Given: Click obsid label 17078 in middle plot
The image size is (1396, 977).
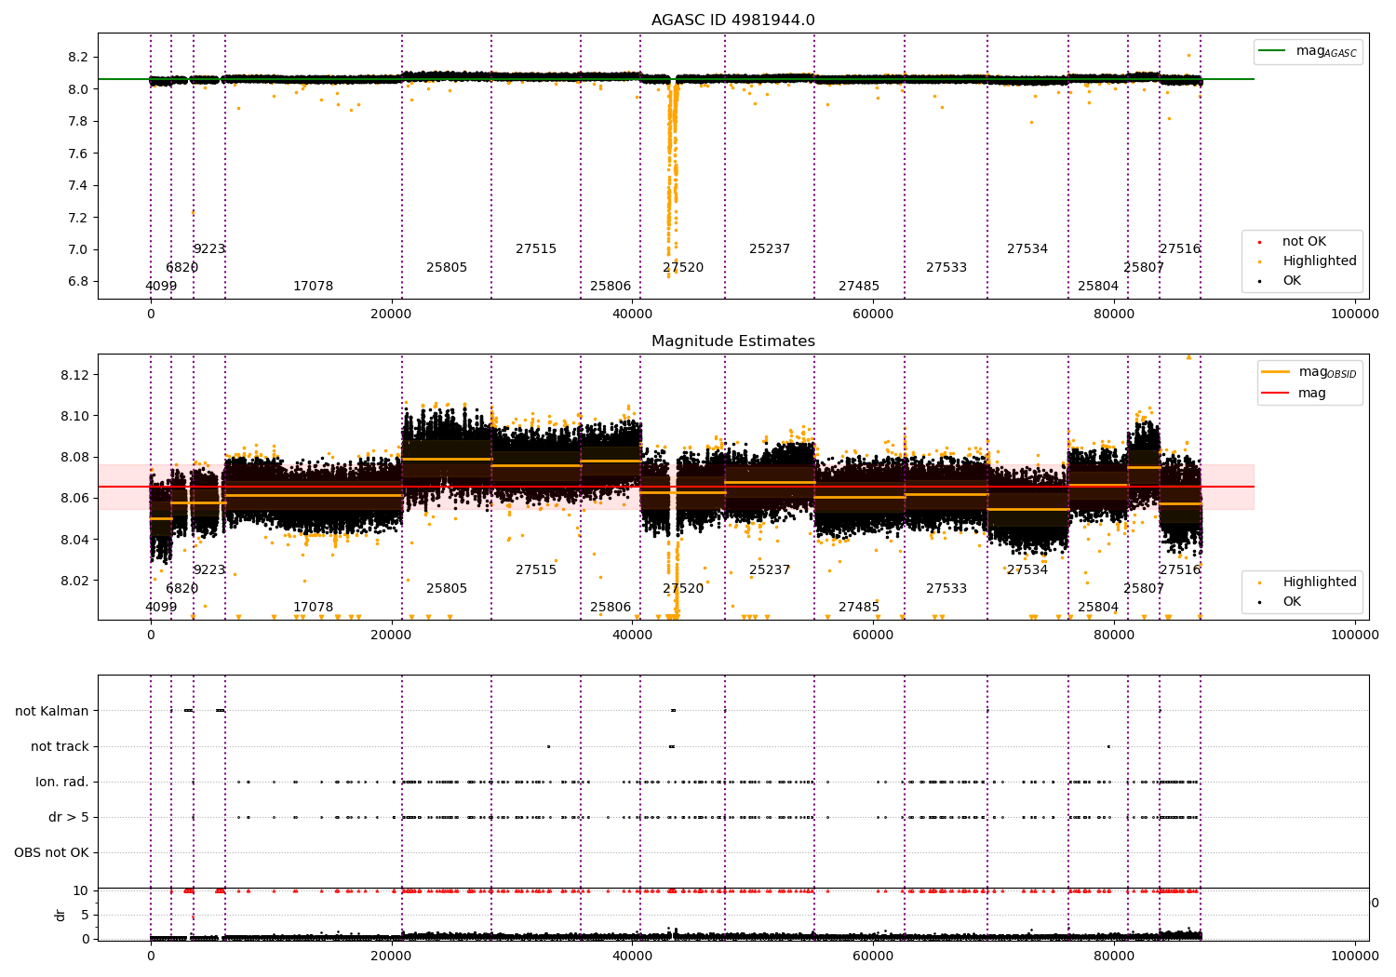Looking at the screenshot, I should (x=313, y=608).
